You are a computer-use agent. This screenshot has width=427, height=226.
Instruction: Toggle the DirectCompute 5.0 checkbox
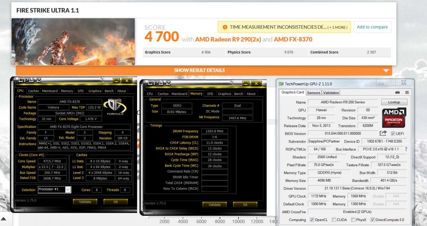point(373,220)
